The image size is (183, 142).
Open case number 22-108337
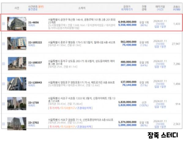pos(35,62)
